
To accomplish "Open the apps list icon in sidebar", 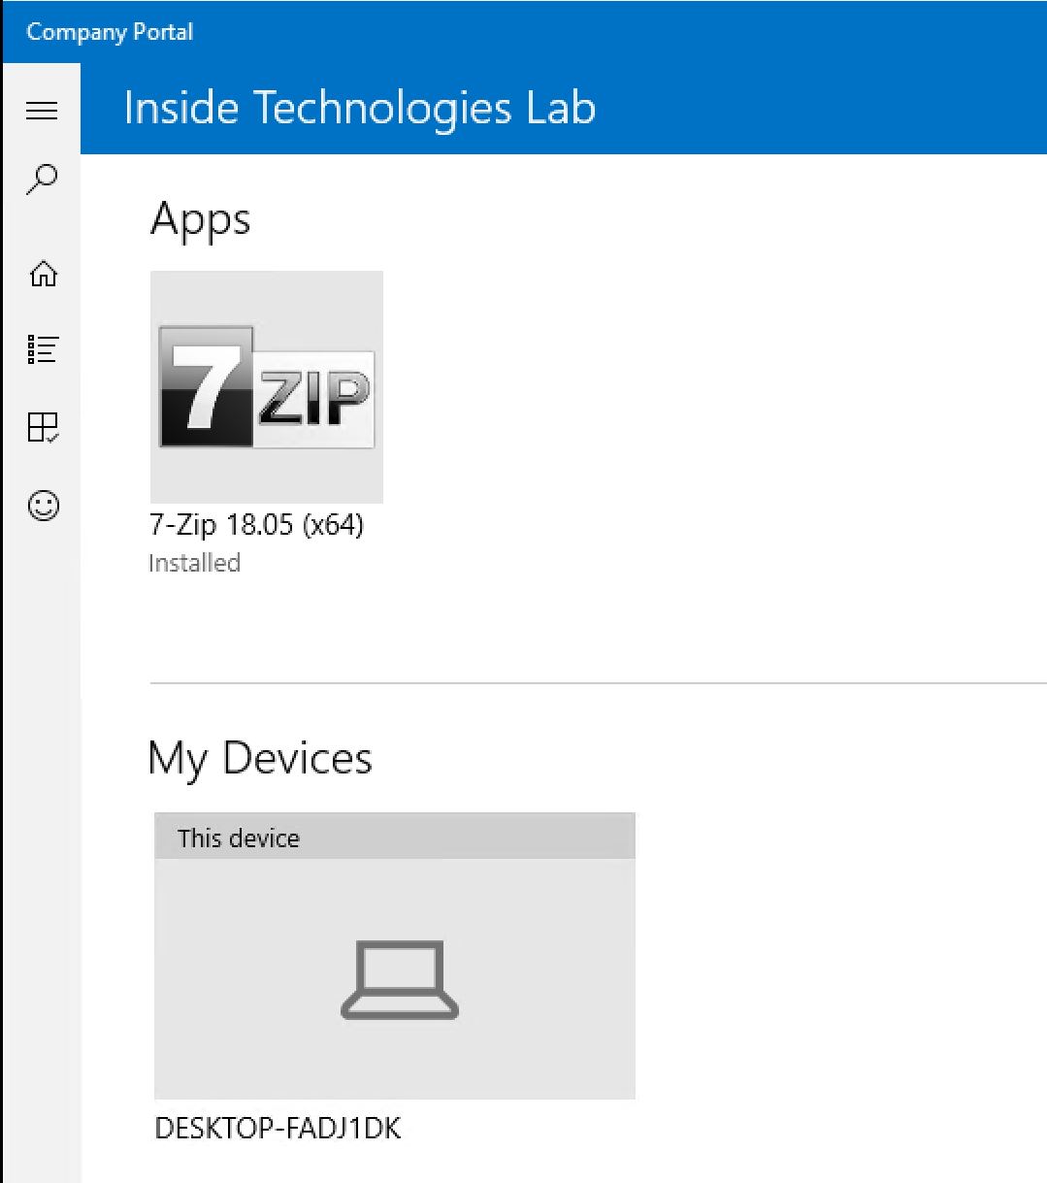I will tap(43, 349).
